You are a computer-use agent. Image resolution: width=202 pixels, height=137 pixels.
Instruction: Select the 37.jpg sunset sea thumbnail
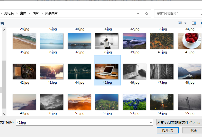[79, 41]
